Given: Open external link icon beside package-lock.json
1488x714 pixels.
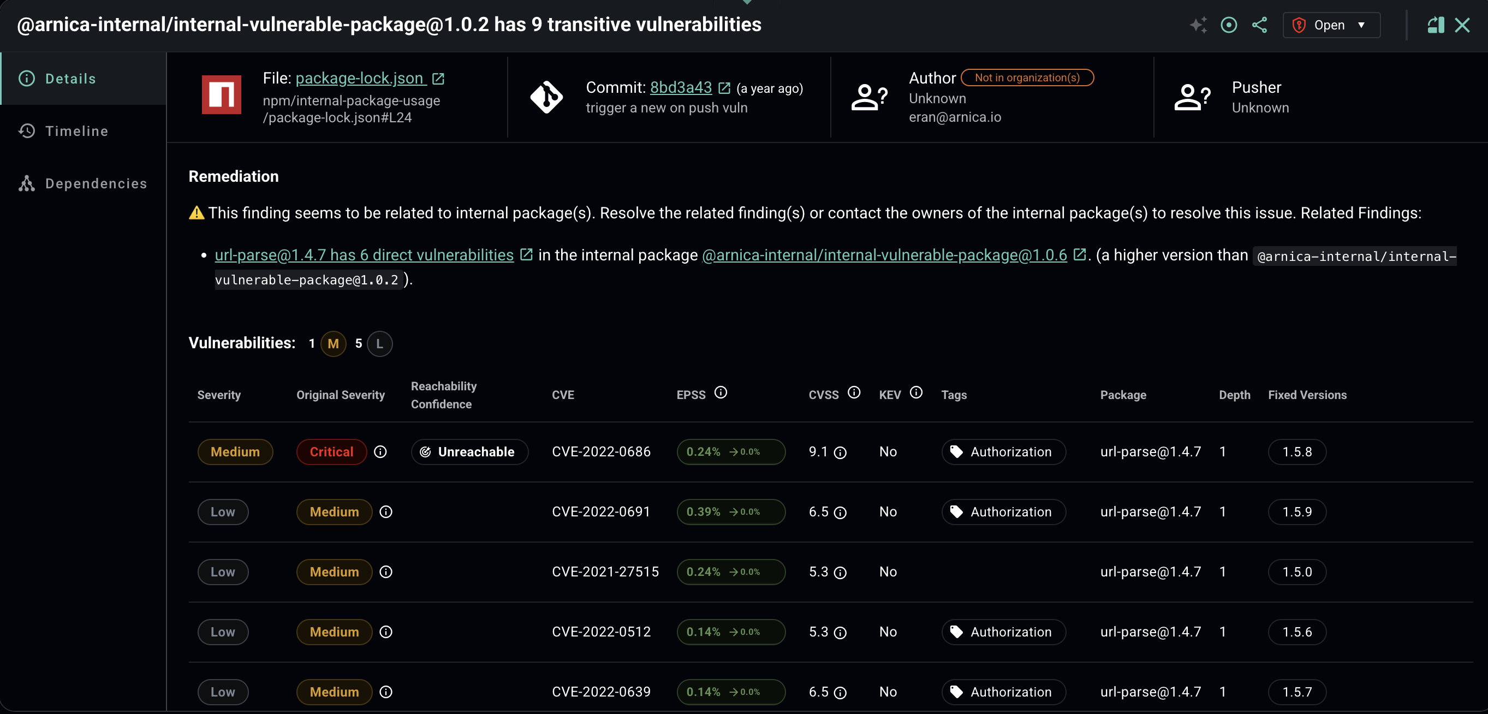Looking at the screenshot, I should (438, 79).
